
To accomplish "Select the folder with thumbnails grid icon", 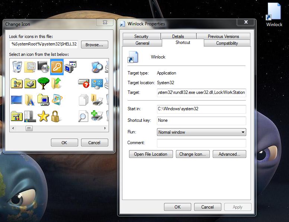I will [30, 67].
